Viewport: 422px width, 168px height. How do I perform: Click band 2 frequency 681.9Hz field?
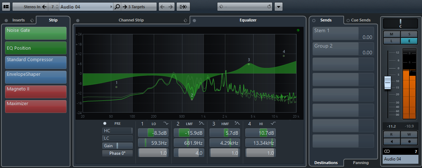pyautogui.click(x=189, y=143)
